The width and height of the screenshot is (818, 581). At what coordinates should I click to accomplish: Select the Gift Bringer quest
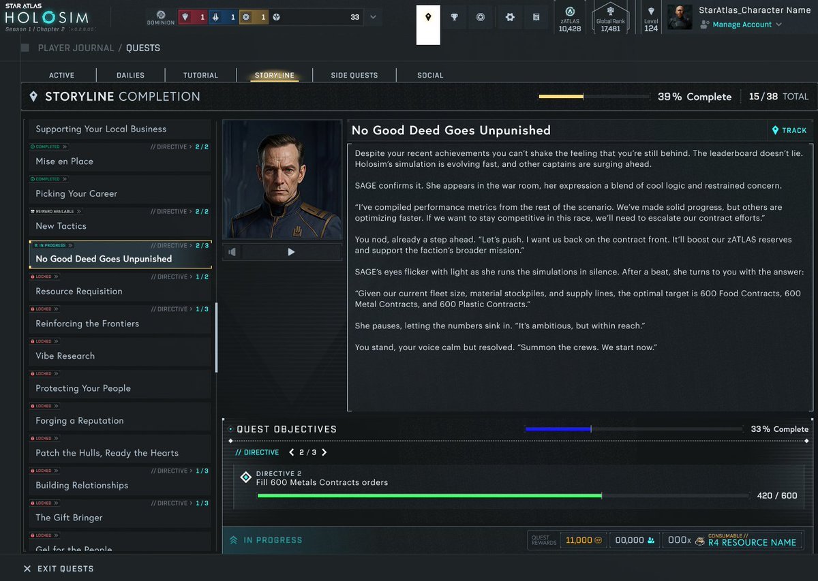click(x=120, y=512)
